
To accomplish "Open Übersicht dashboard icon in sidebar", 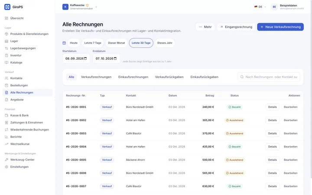I will pos(6,18).
